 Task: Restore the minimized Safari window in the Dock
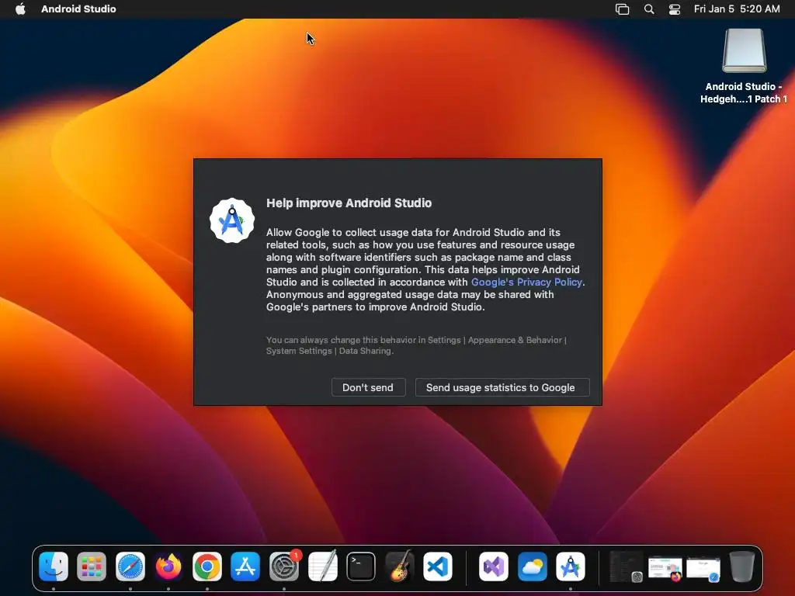tap(703, 569)
